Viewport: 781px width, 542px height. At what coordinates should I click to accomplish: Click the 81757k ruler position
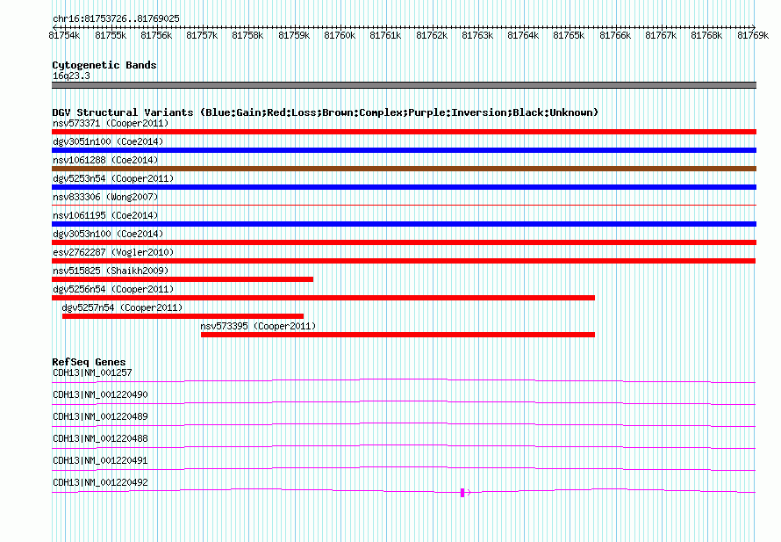click(x=202, y=35)
